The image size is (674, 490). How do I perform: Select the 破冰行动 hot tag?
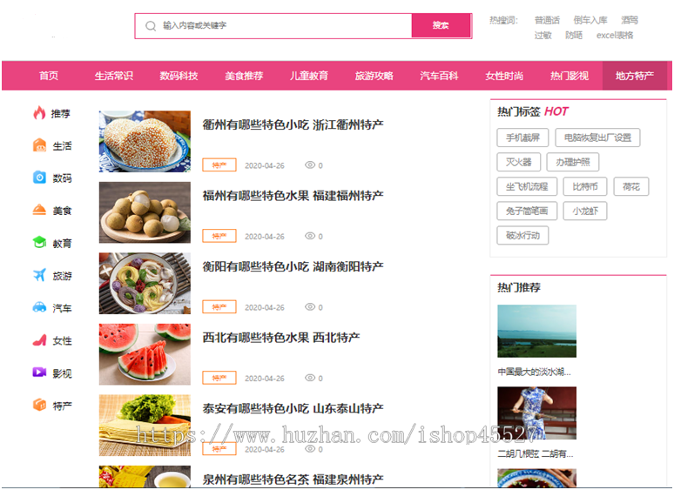(522, 236)
